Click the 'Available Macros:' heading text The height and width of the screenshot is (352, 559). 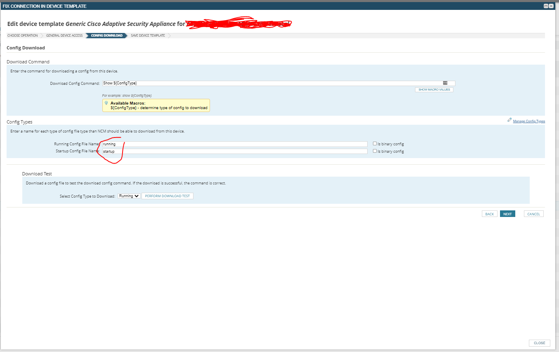(x=128, y=103)
